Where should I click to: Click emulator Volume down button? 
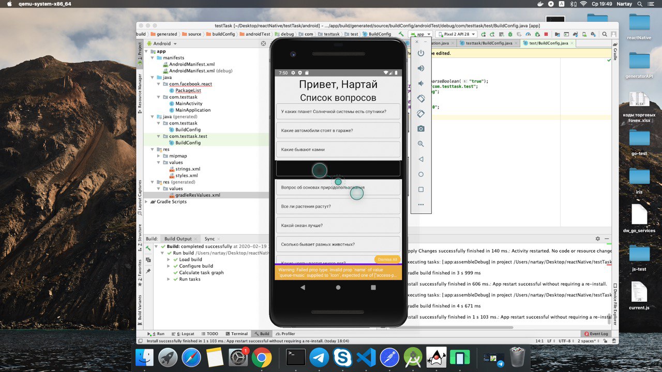click(421, 83)
